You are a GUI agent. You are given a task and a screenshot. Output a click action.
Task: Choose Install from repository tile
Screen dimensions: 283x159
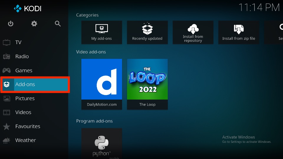[x=193, y=32]
